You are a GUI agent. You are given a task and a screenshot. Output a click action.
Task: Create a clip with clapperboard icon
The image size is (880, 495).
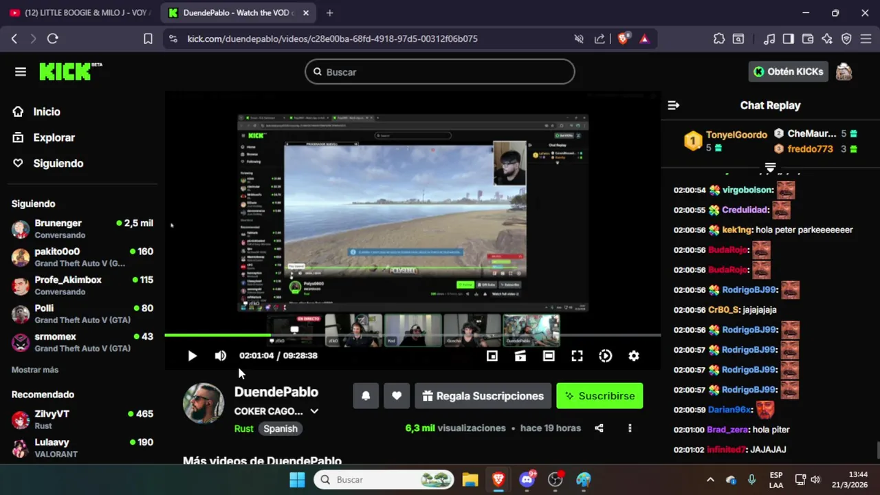(x=520, y=355)
